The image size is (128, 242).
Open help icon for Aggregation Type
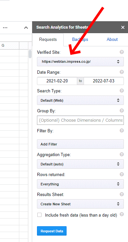point(122,154)
